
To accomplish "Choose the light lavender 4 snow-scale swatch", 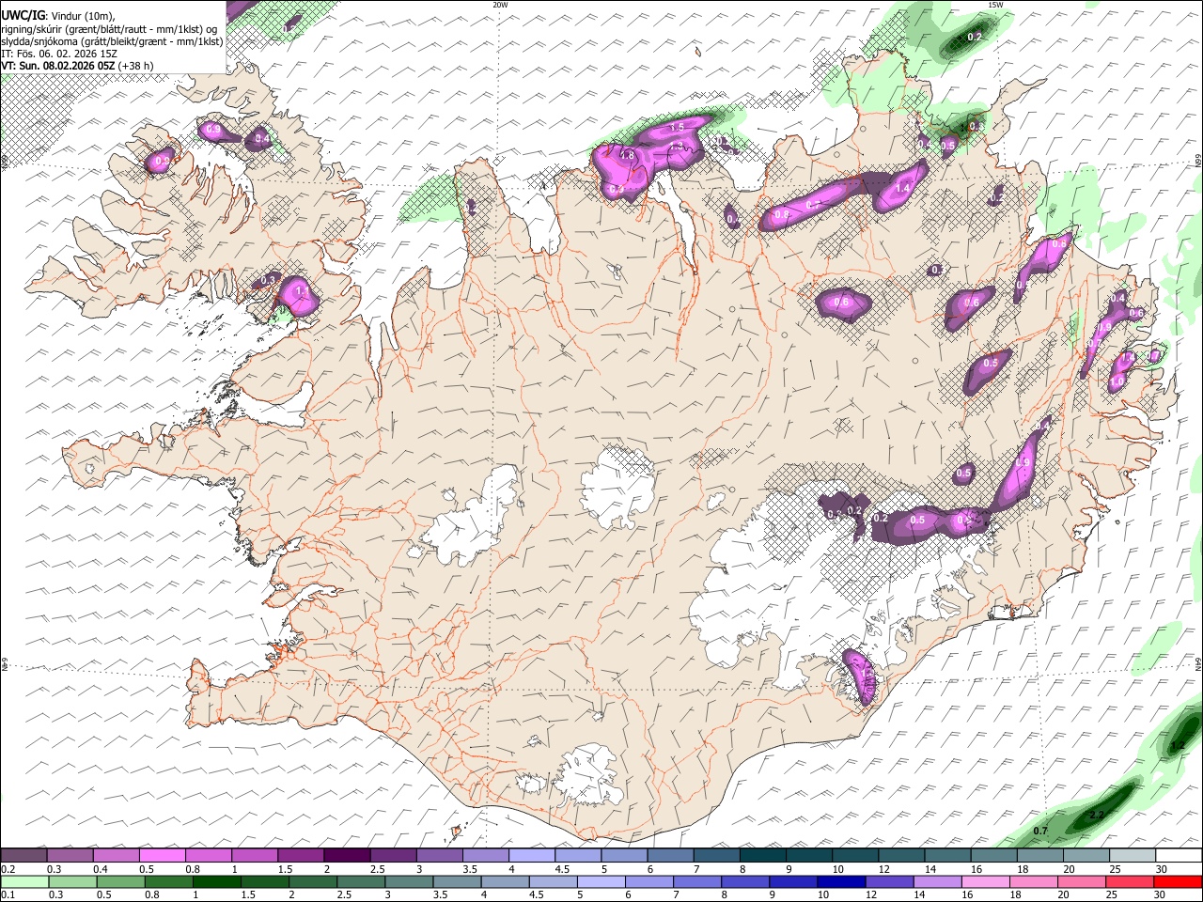I will click(532, 855).
